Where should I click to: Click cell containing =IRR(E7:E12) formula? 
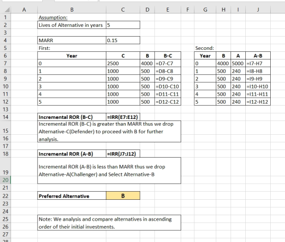123,117
